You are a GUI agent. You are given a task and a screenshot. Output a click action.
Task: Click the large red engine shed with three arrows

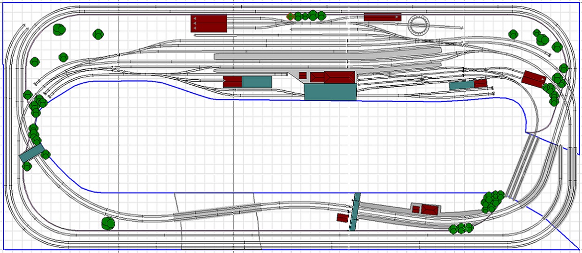pyautogui.click(x=209, y=23)
